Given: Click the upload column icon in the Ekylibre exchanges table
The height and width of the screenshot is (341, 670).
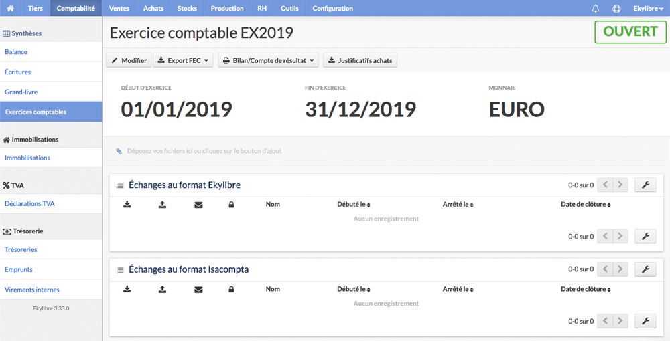Looking at the screenshot, I should (162, 205).
